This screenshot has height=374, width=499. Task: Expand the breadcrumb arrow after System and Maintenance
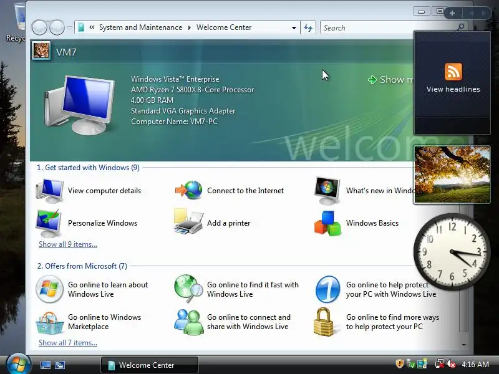[x=190, y=27]
